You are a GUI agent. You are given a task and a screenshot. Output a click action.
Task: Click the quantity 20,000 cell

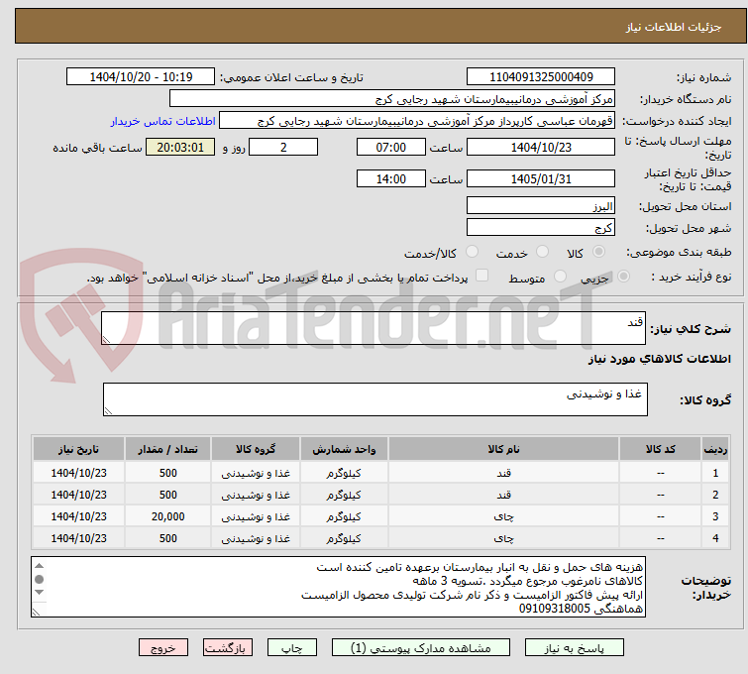[x=167, y=516]
